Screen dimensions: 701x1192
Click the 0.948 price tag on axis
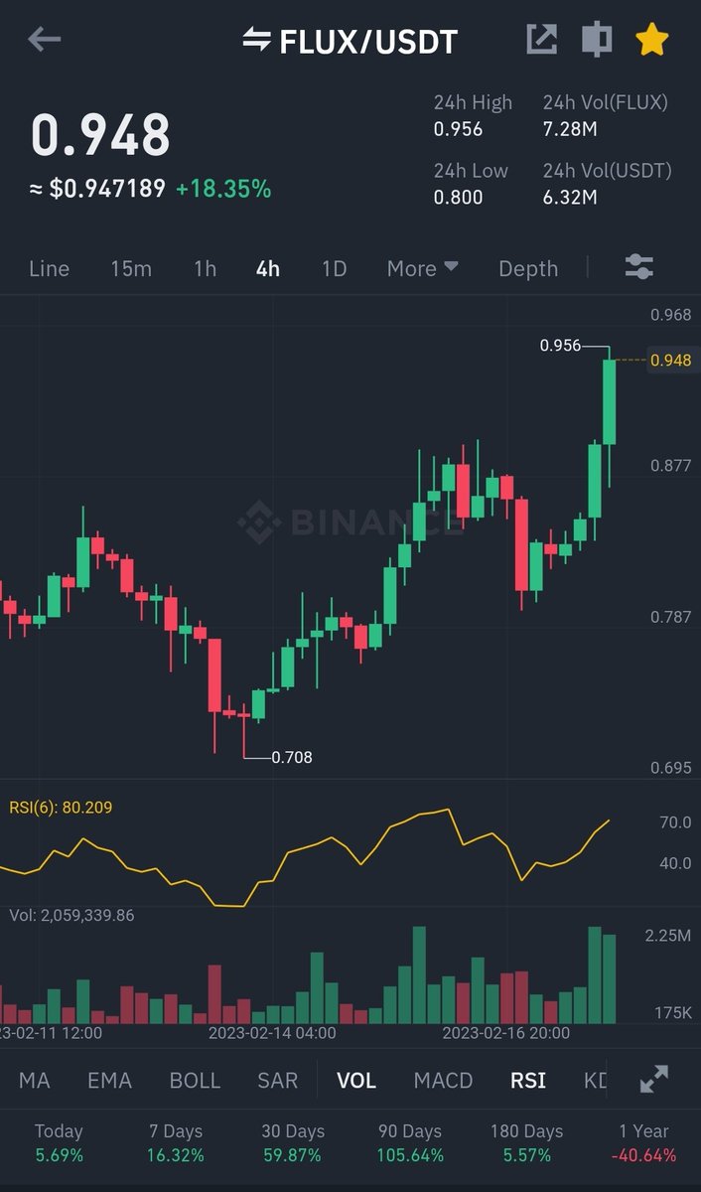[671, 360]
